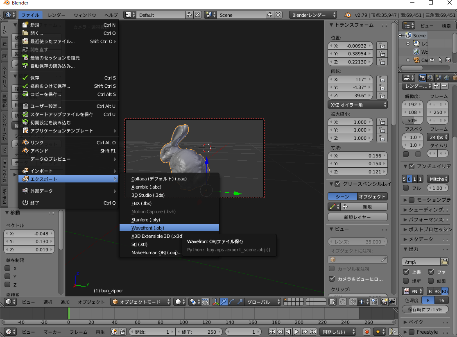Open the XYZ オイラー角 rotation mode dropdown
The width and height of the screenshot is (457, 337).
(357, 105)
